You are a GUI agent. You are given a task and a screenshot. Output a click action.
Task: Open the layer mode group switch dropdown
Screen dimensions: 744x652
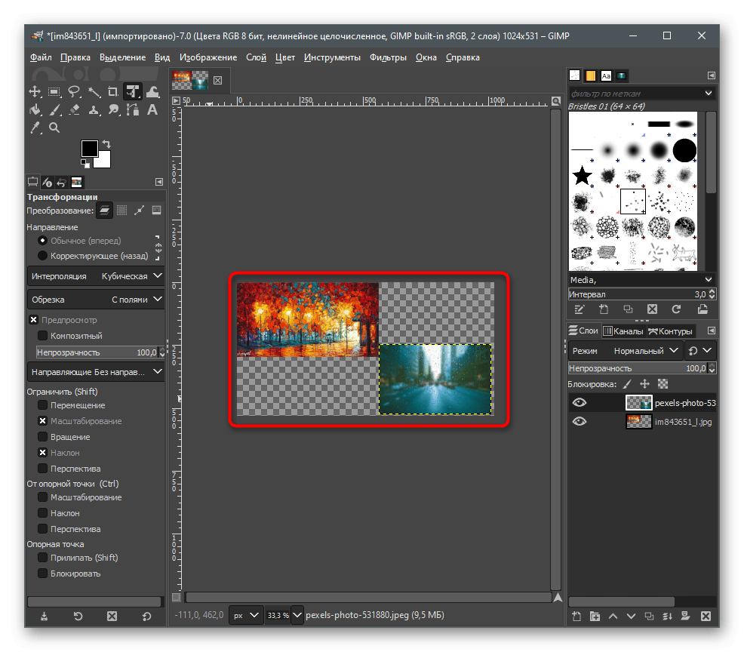coord(700,351)
